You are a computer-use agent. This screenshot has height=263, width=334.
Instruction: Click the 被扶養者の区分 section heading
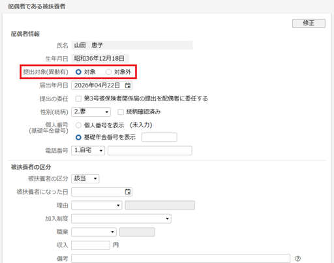tap(31, 167)
